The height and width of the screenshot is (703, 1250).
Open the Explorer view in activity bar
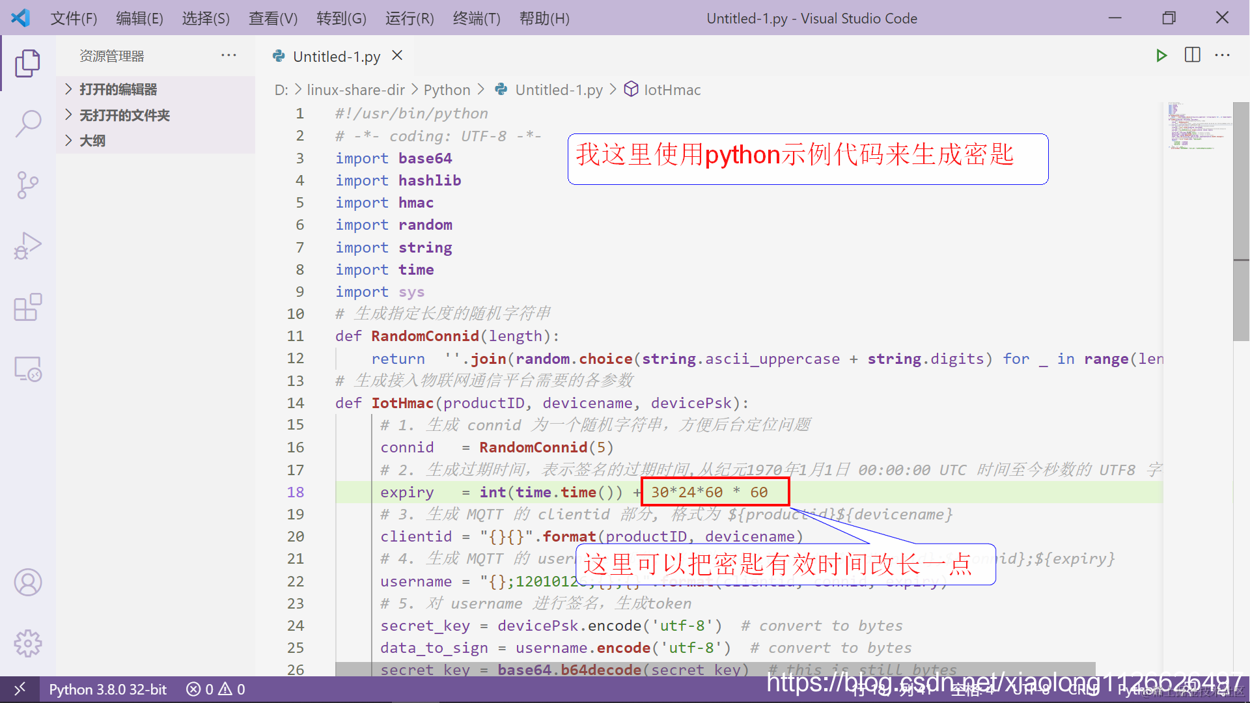[x=27, y=63]
